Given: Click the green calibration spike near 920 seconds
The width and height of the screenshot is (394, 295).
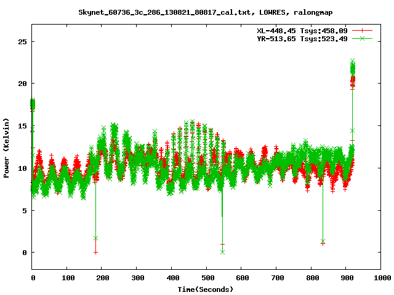Looking at the screenshot, I should (353, 67).
